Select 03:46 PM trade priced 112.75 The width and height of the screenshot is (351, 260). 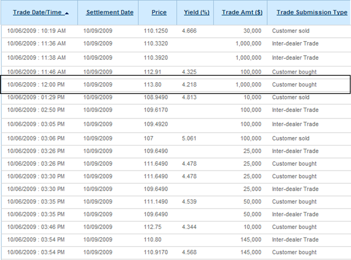(x=175, y=227)
